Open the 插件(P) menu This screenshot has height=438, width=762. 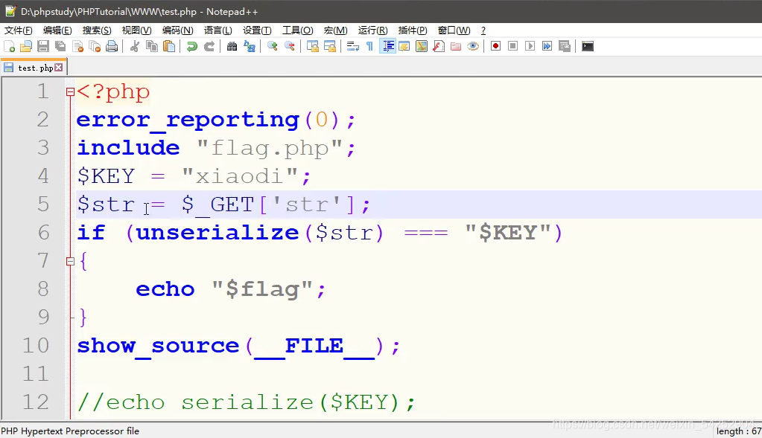[x=413, y=30]
